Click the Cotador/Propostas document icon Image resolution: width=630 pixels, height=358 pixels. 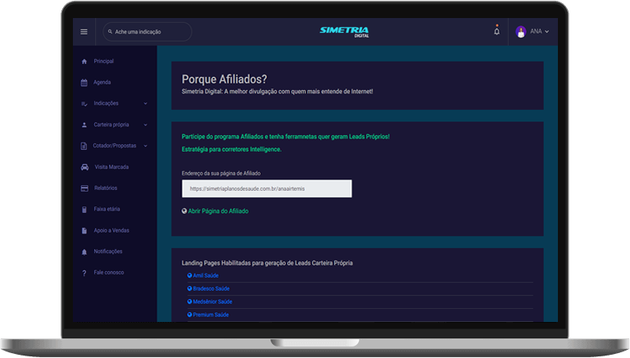(x=84, y=146)
